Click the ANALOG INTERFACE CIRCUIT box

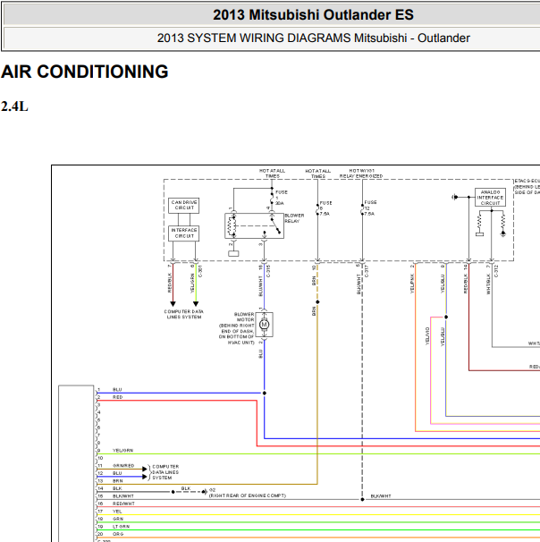(x=490, y=198)
